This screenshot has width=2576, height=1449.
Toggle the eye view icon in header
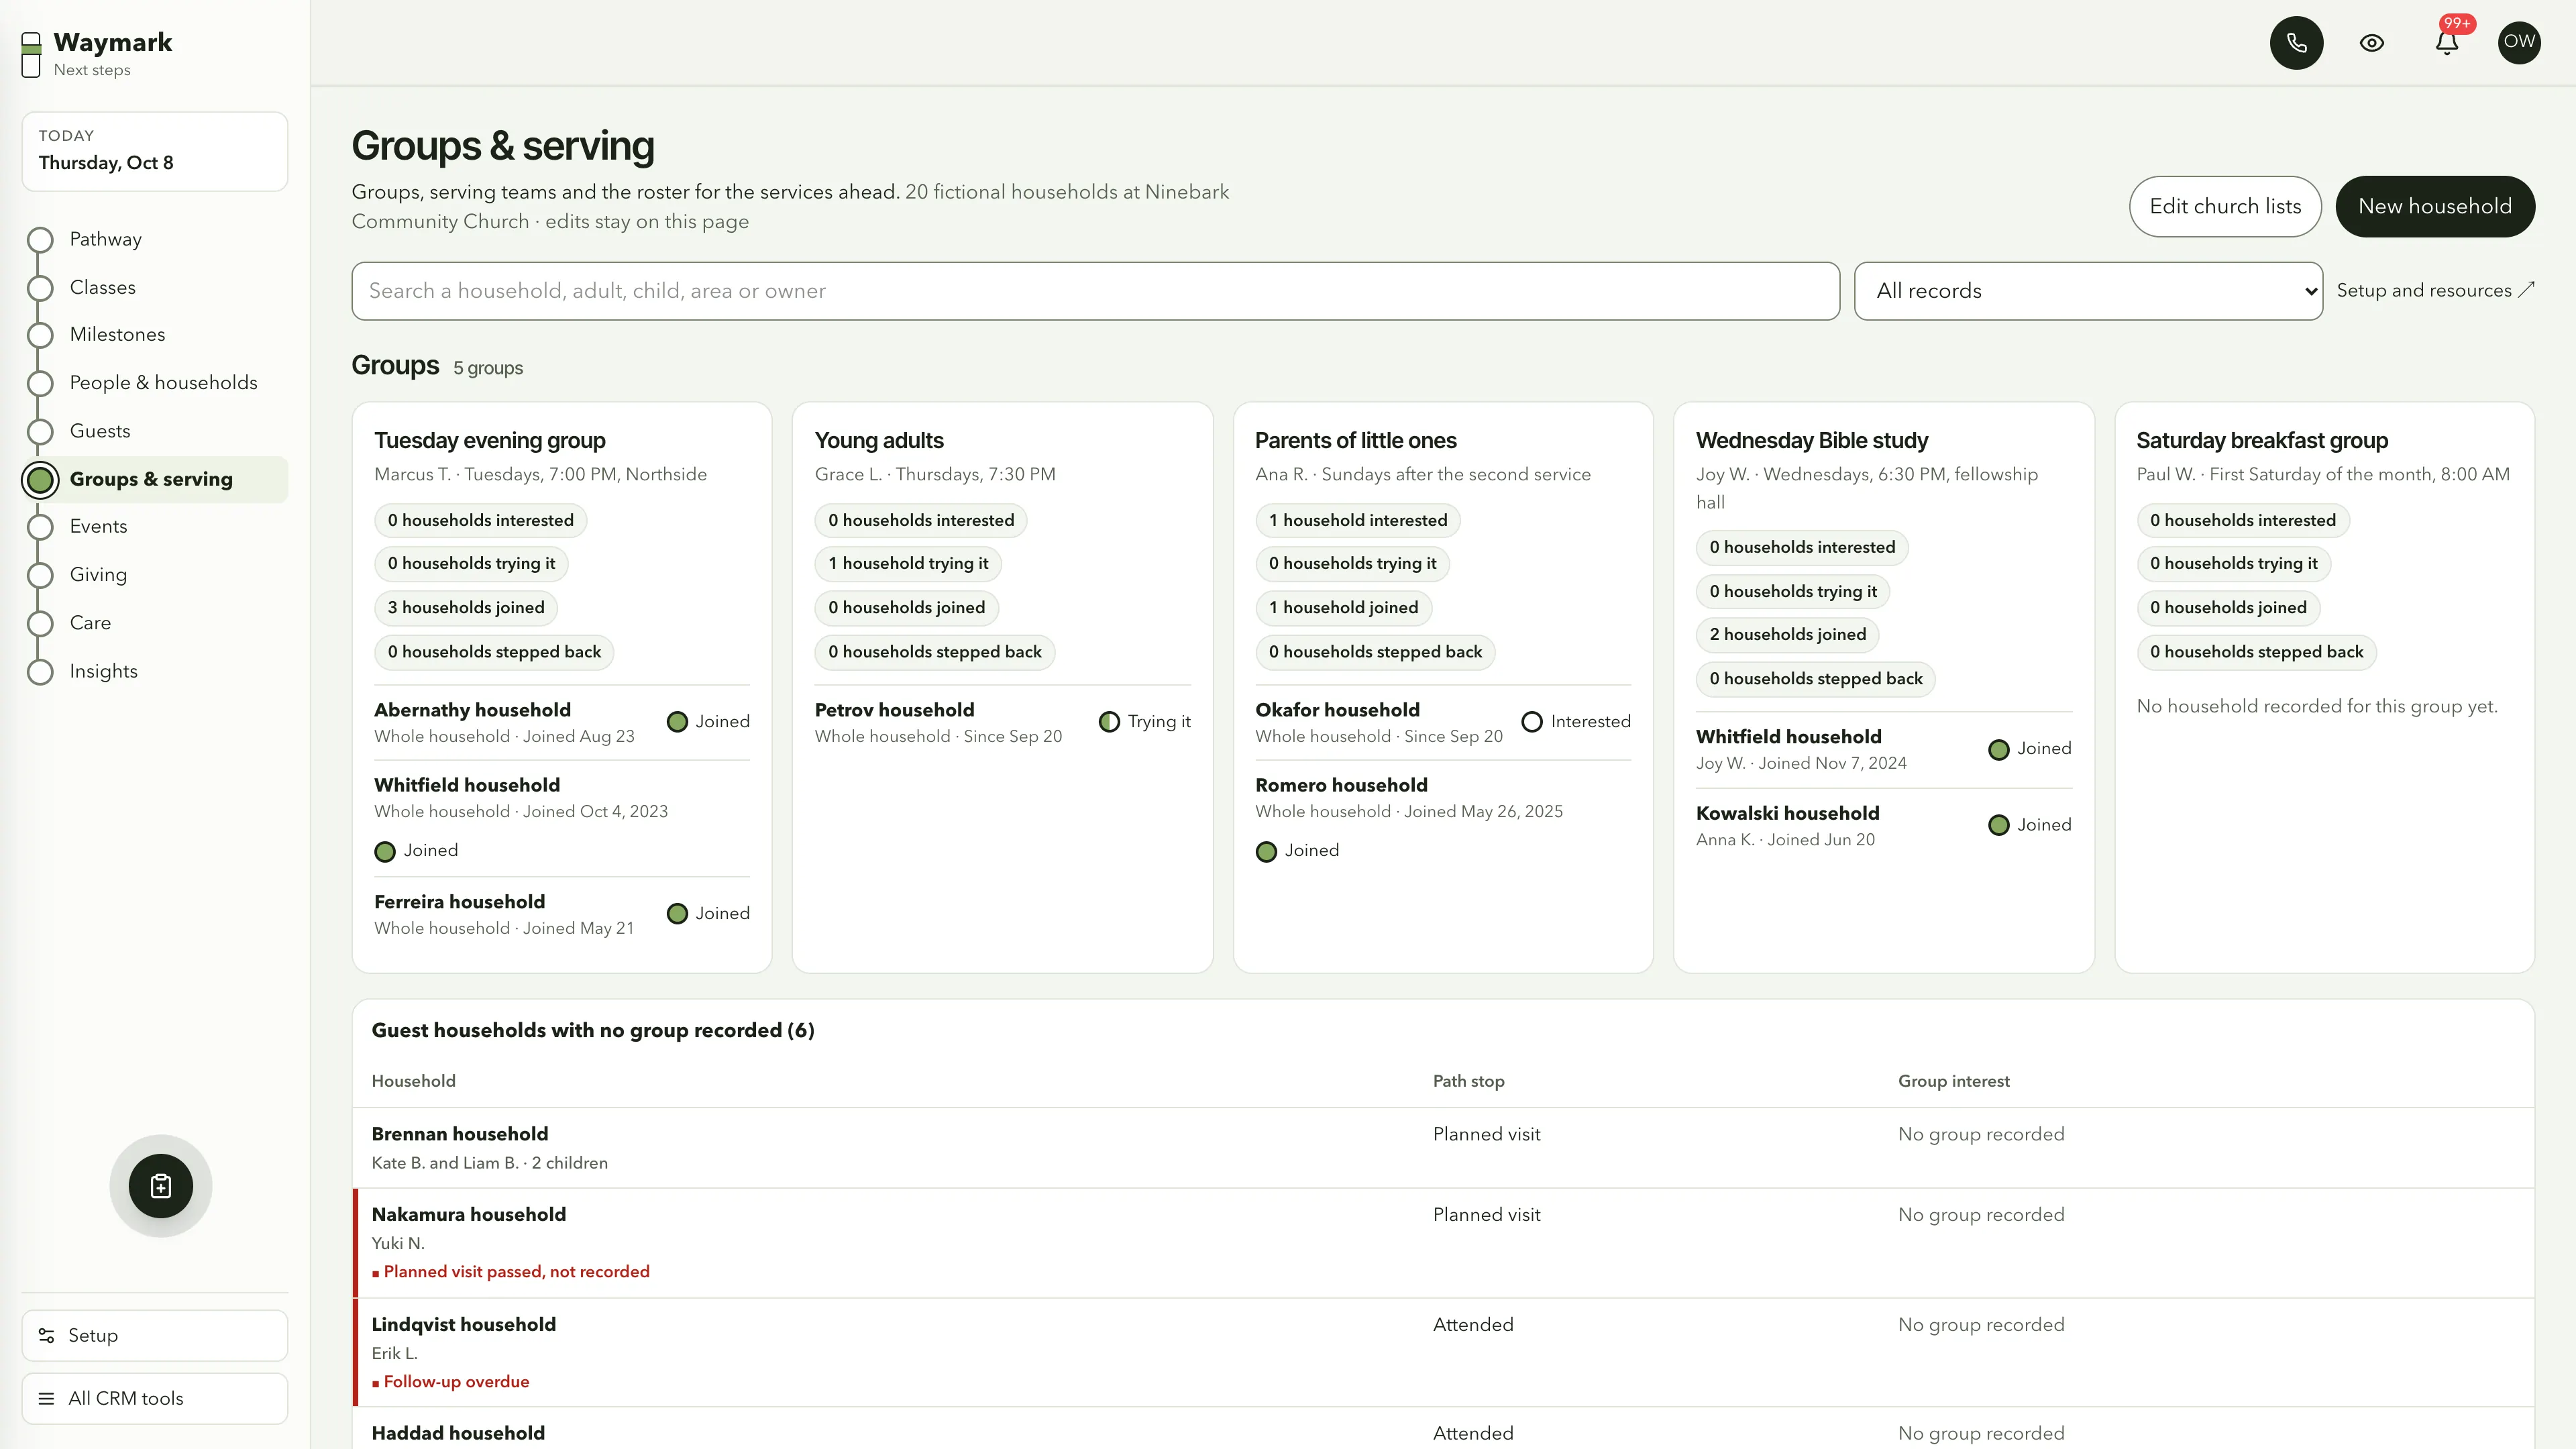click(x=2372, y=43)
